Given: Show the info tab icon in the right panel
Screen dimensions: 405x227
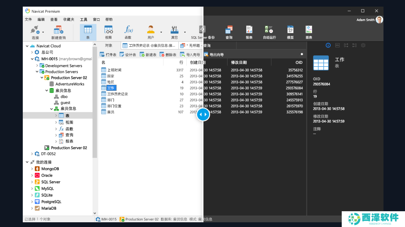Looking at the screenshot, I should coord(328,45).
